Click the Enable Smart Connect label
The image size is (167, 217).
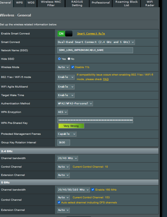coord(15,34)
